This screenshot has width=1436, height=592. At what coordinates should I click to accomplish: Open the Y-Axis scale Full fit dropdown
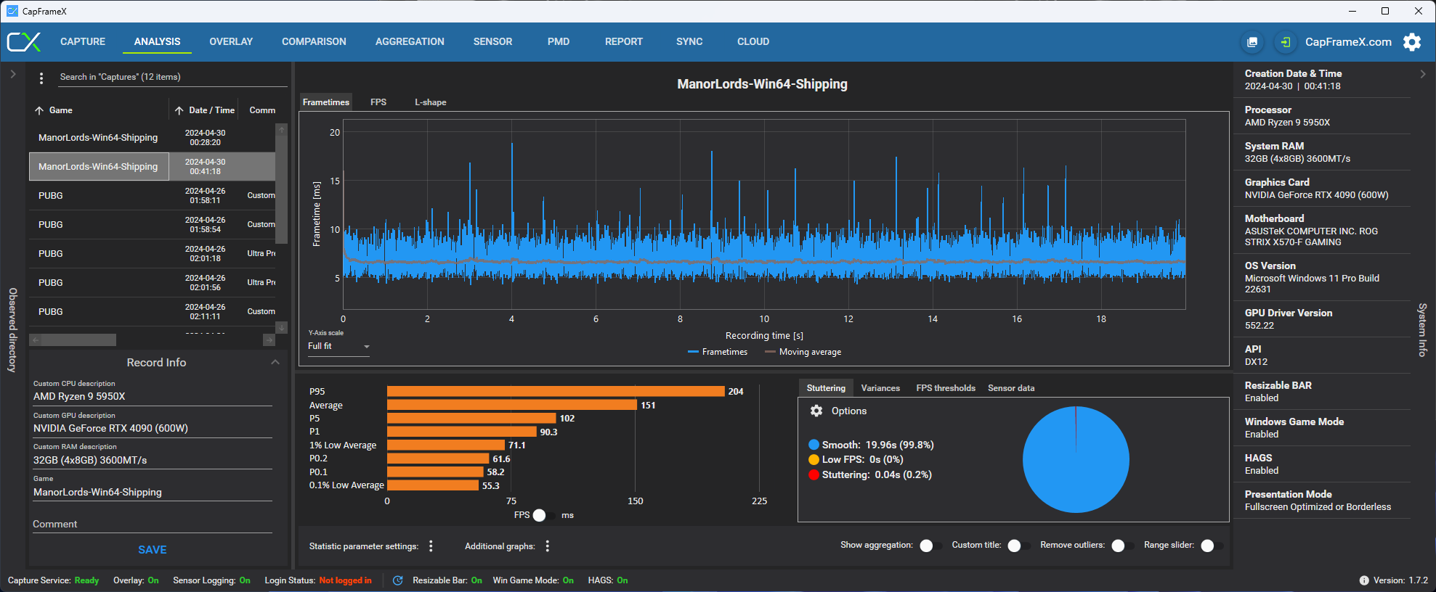338,347
